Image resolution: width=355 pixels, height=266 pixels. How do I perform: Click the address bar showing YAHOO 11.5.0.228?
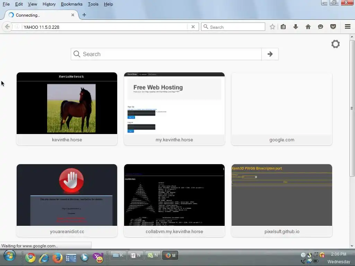click(x=105, y=27)
